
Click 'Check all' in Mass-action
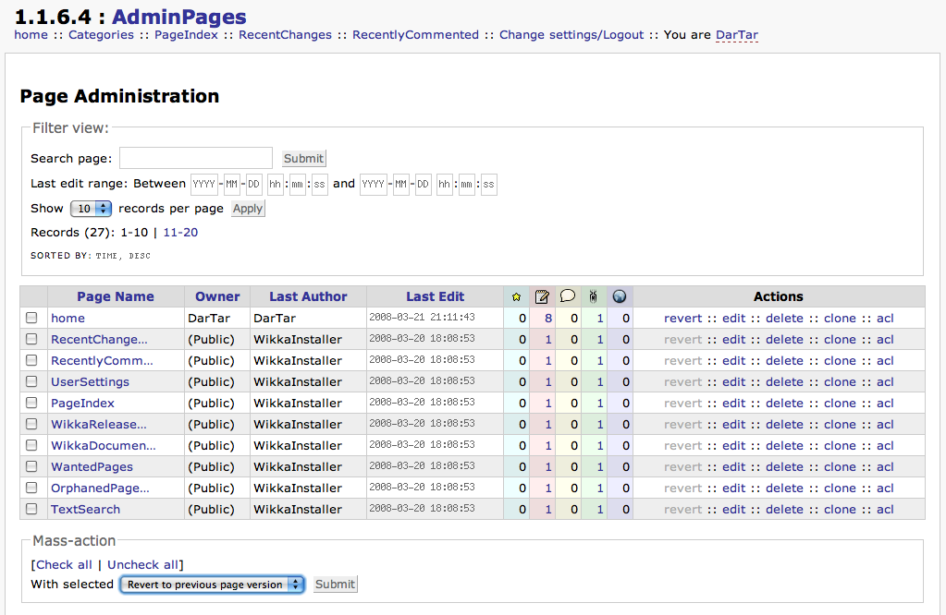point(64,565)
